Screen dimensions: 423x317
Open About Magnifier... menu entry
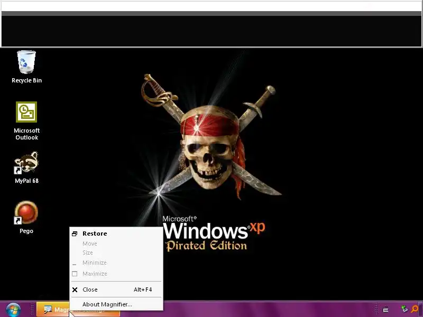click(116, 304)
